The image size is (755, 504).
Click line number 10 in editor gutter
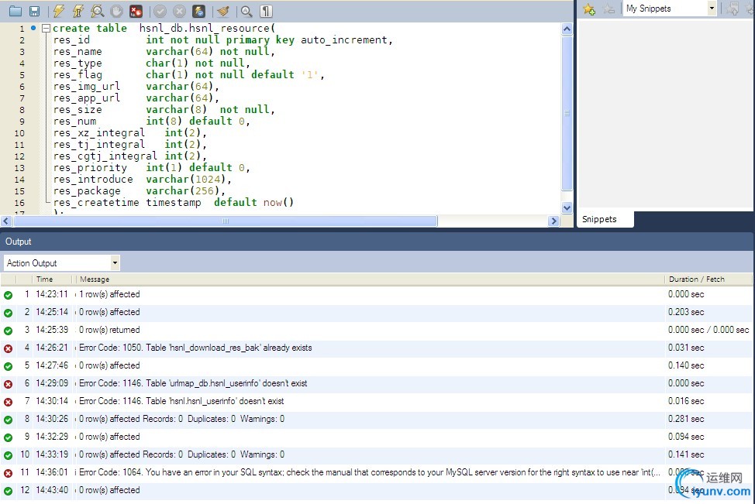pyautogui.click(x=19, y=133)
